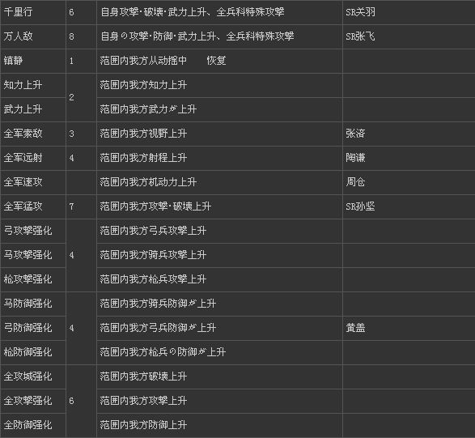
Task: Select the 全军远射 skill name
Action: [23, 158]
